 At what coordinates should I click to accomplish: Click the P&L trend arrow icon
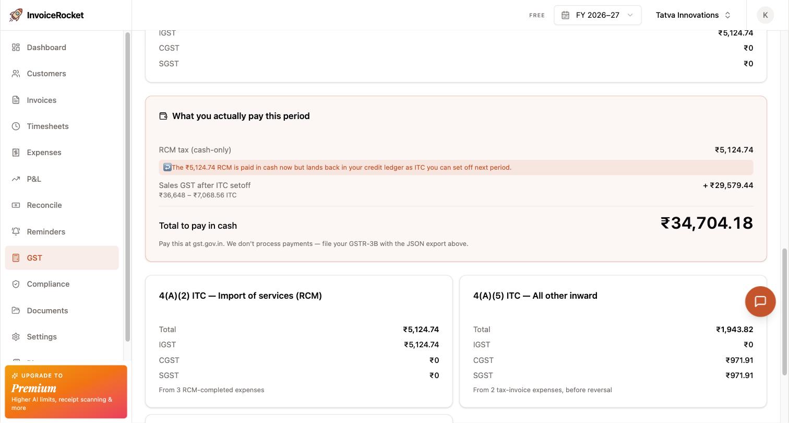pyautogui.click(x=16, y=179)
